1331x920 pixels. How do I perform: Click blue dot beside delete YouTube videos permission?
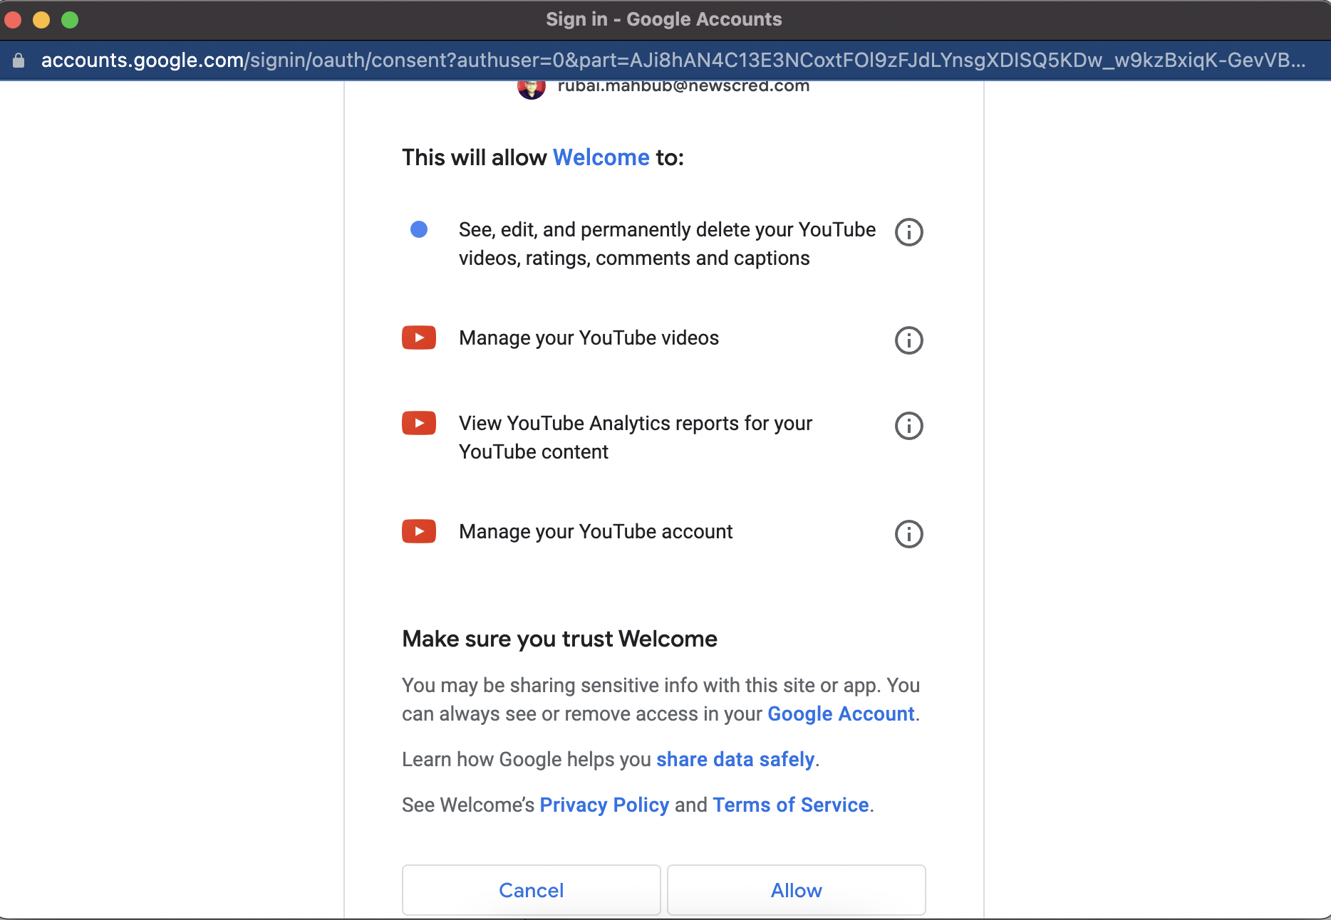[419, 229]
